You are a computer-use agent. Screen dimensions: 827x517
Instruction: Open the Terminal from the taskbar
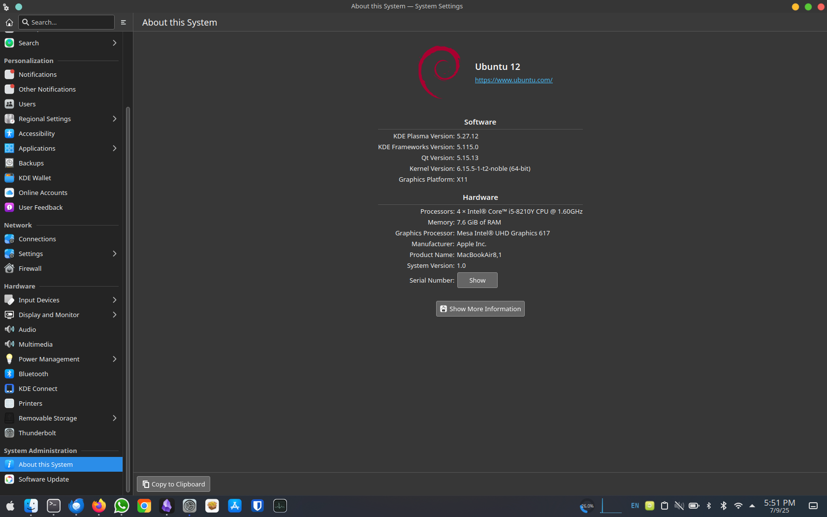[x=54, y=506]
